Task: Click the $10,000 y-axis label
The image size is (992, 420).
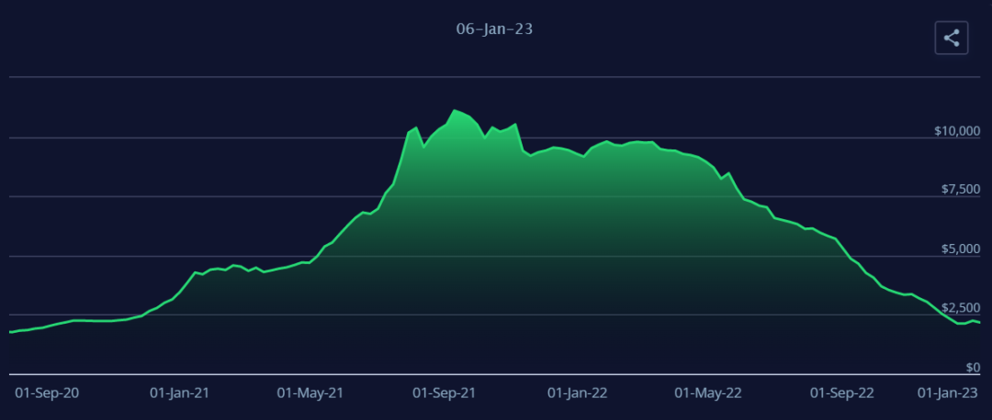Action: [x=954, y=131]
